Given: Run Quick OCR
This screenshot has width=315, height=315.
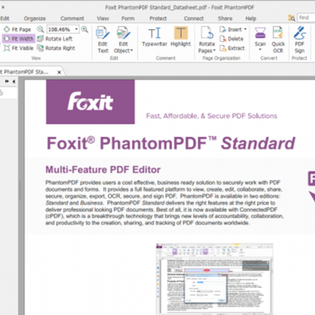Looking at the screenshot, I should pos(278,40).
